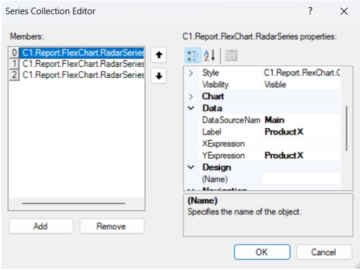The height and width of the screenshot is (270, 360).
Task: Select the Style property row label
Action: point(211,73)
